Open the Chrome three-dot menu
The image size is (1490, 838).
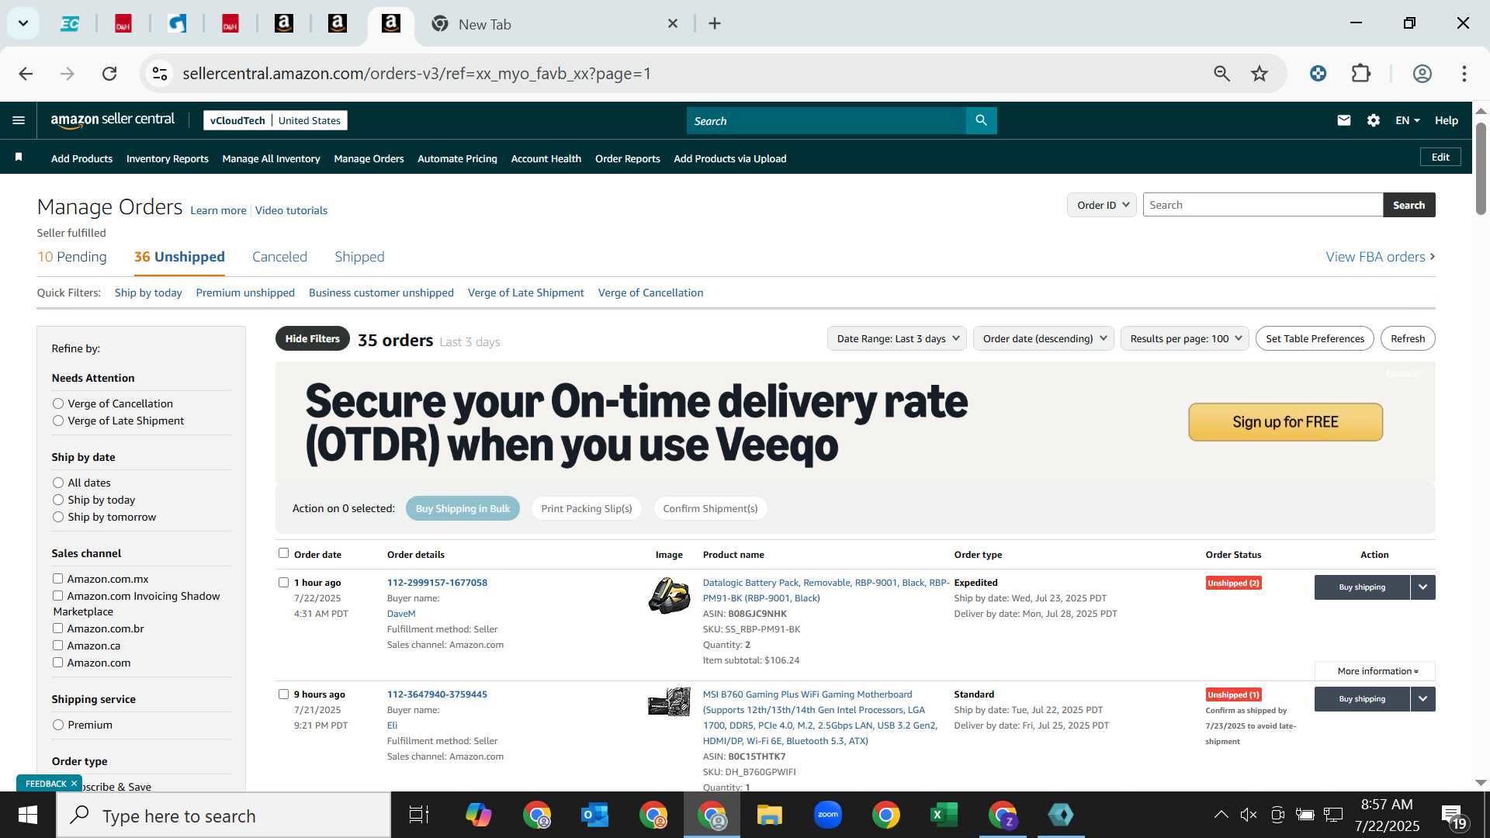(1464, 74)
